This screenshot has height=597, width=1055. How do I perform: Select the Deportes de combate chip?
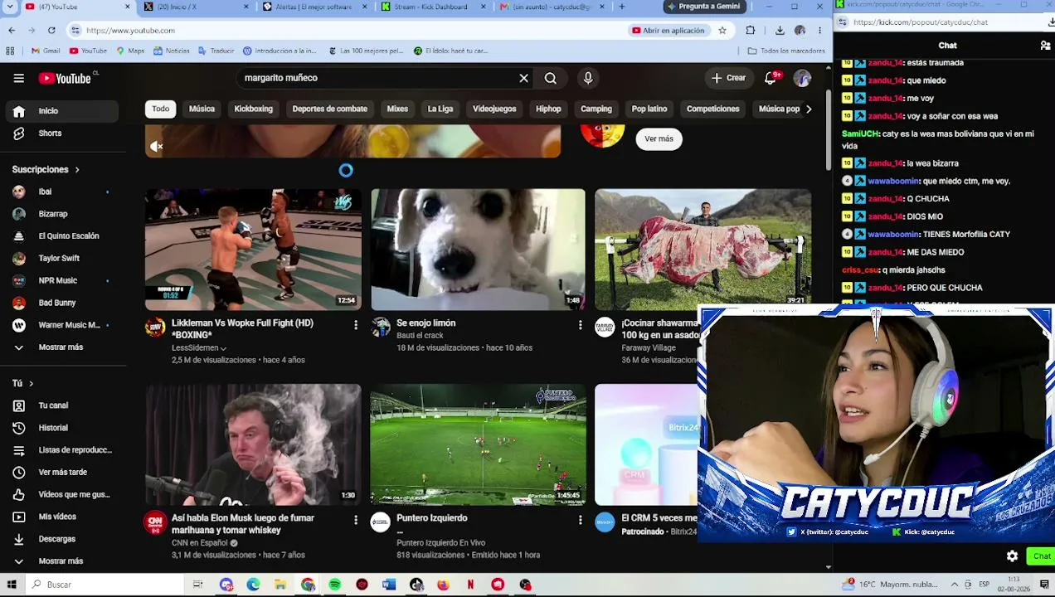329,109
